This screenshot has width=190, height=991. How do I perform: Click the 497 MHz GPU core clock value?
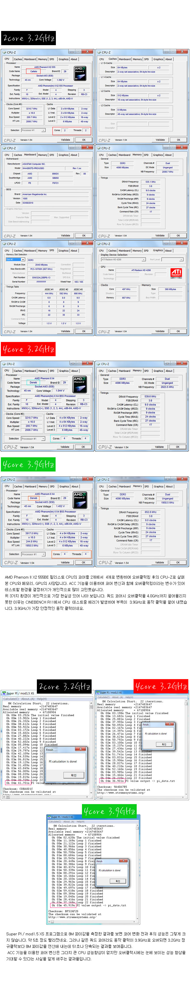126,289
